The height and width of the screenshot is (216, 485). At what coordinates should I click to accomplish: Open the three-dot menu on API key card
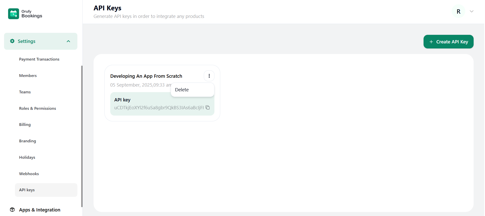209,76
